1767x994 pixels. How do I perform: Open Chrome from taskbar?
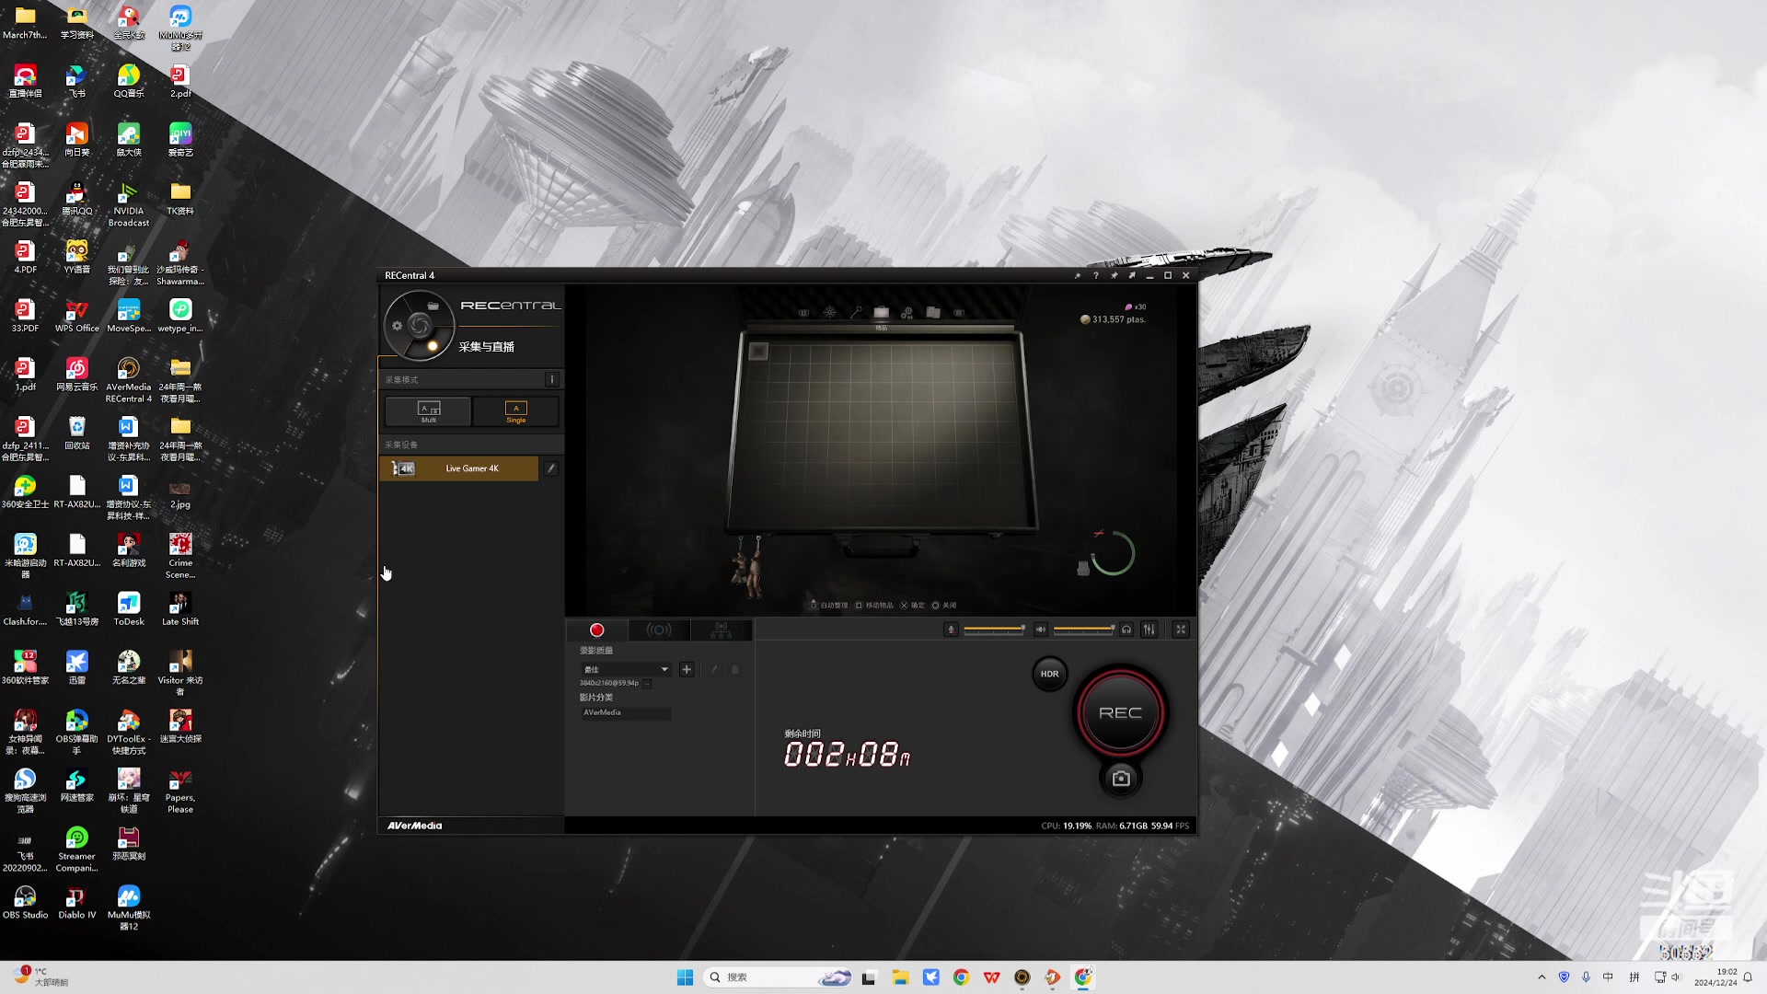coord(961,977)
